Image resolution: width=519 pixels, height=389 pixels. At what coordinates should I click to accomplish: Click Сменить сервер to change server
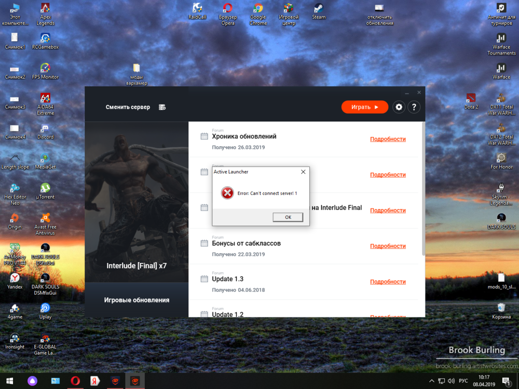pos(128,107)
